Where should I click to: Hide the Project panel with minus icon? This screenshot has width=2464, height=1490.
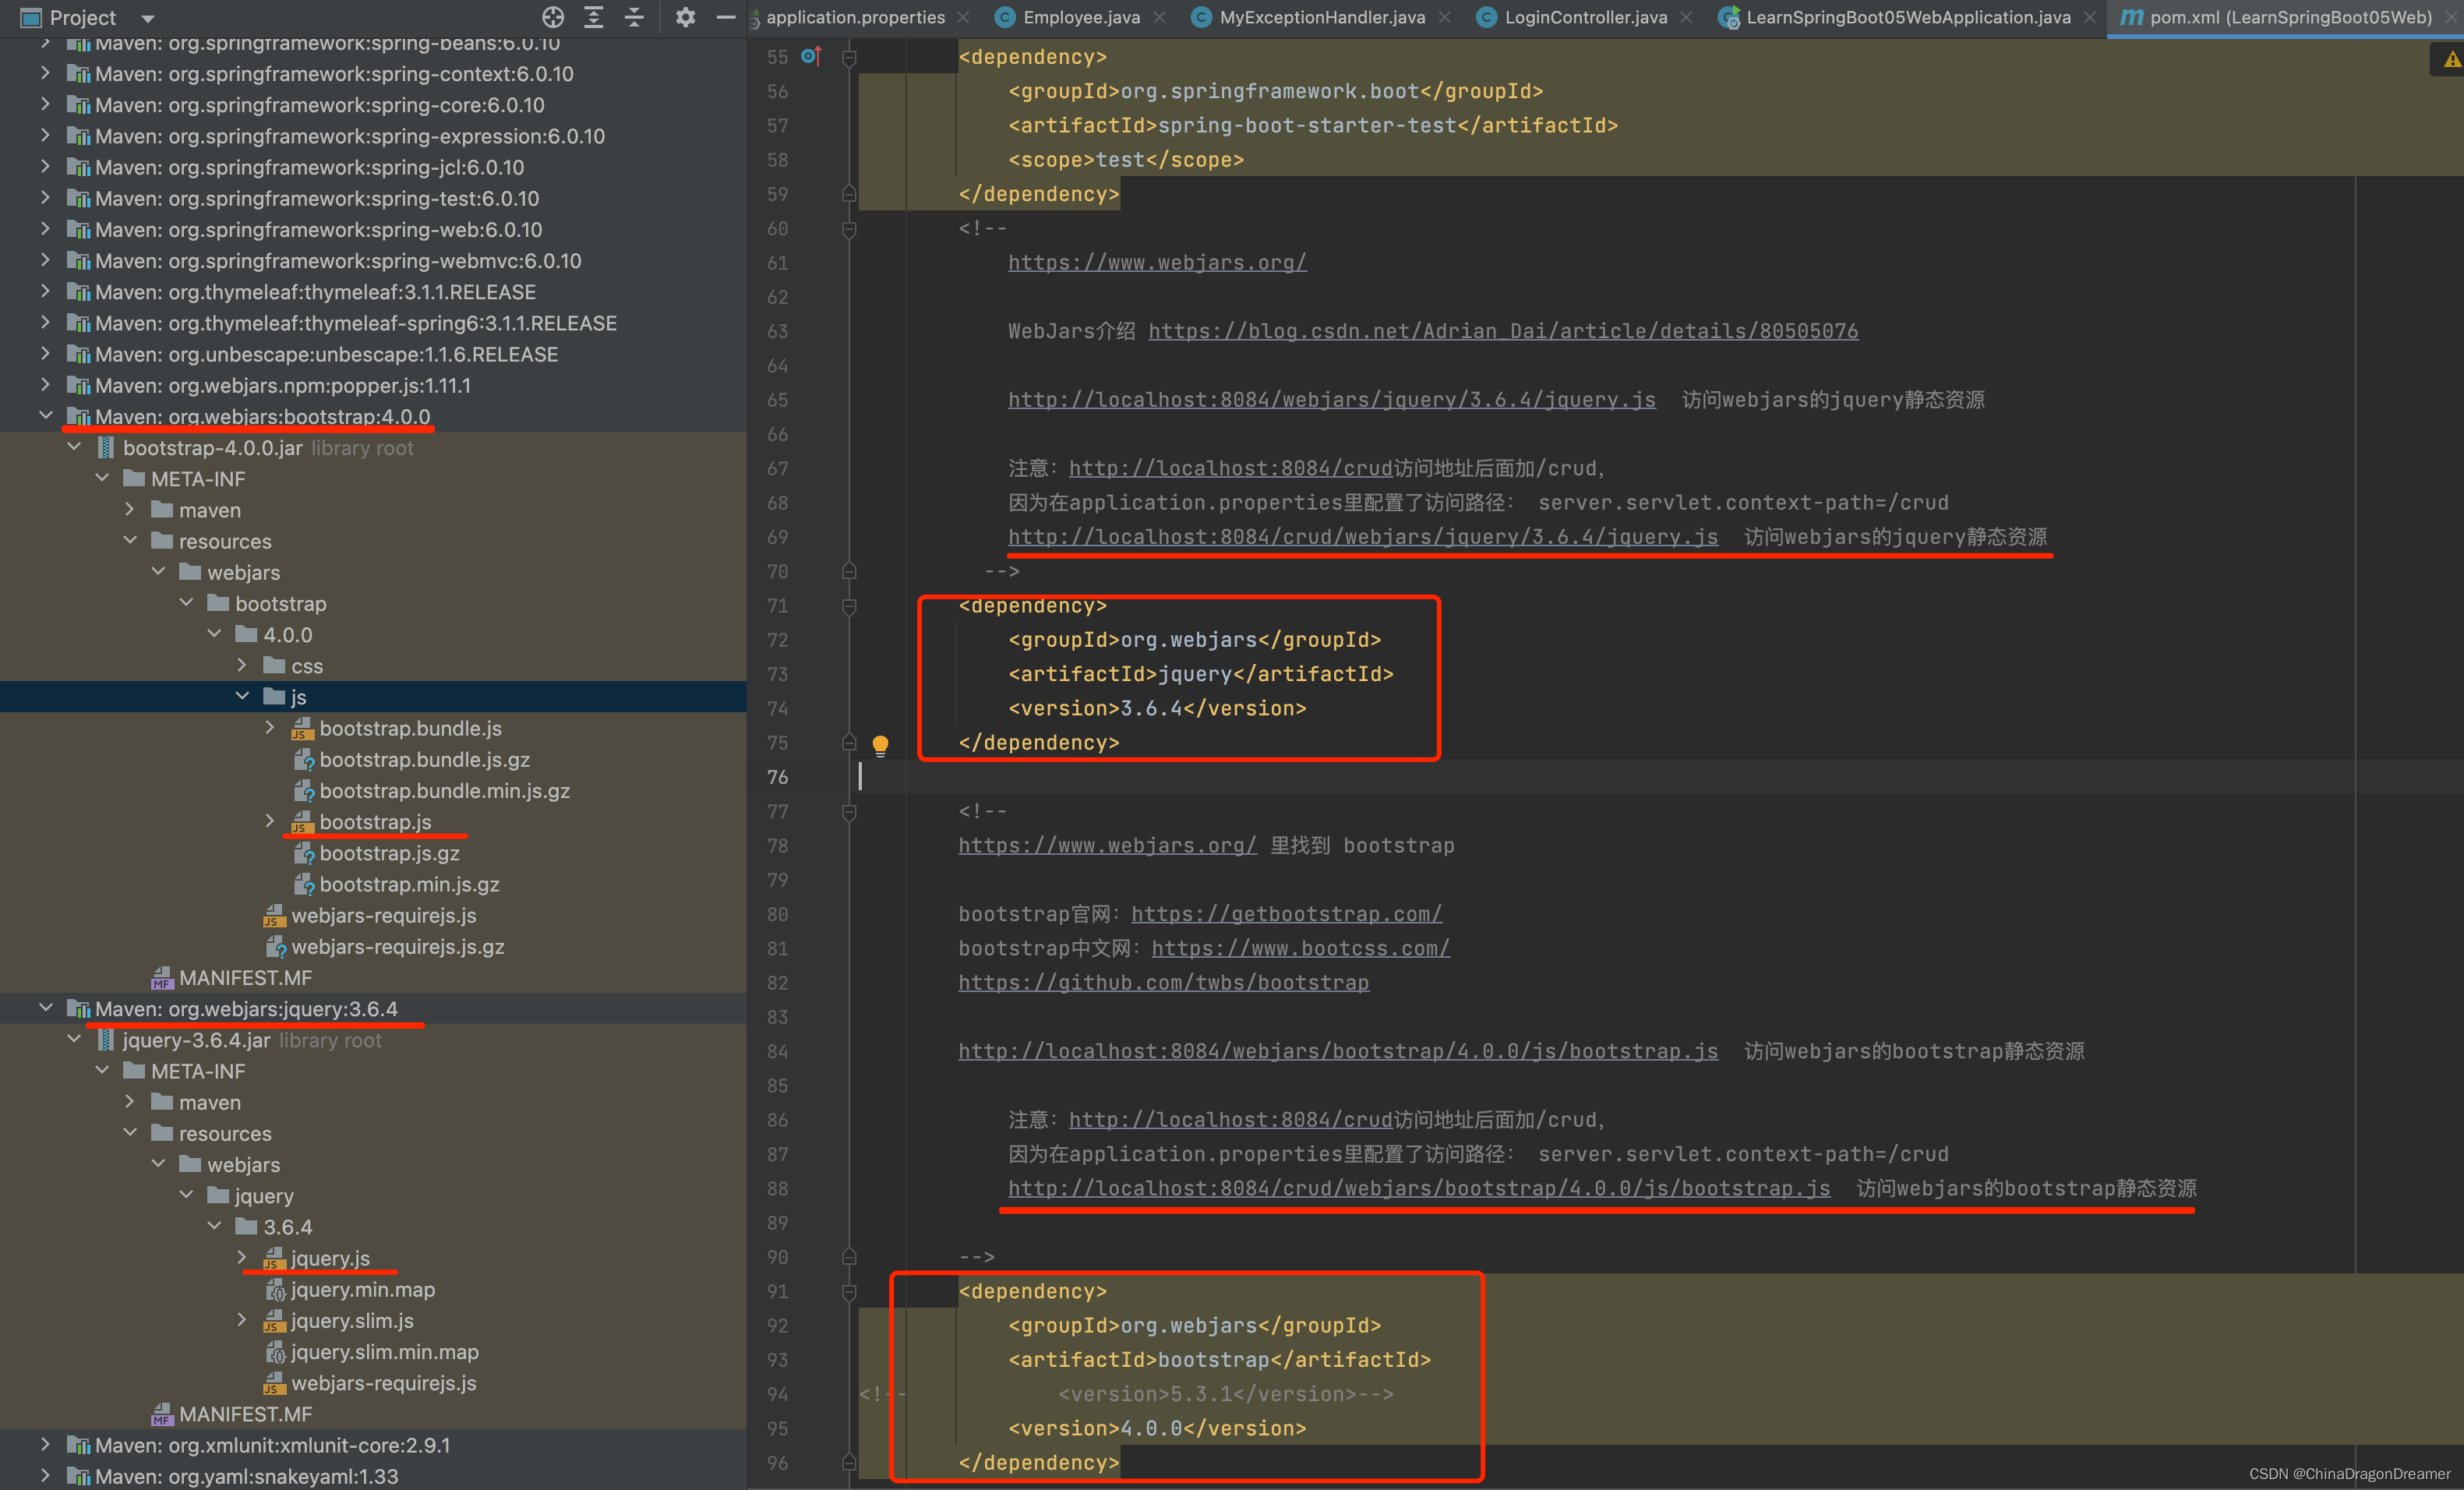(x=727, y=17)
